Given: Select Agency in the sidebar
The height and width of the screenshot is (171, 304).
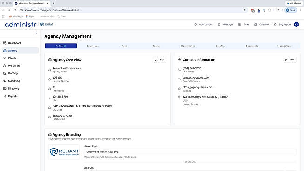Looking at the screenshot, I should (x=20, y=51).
